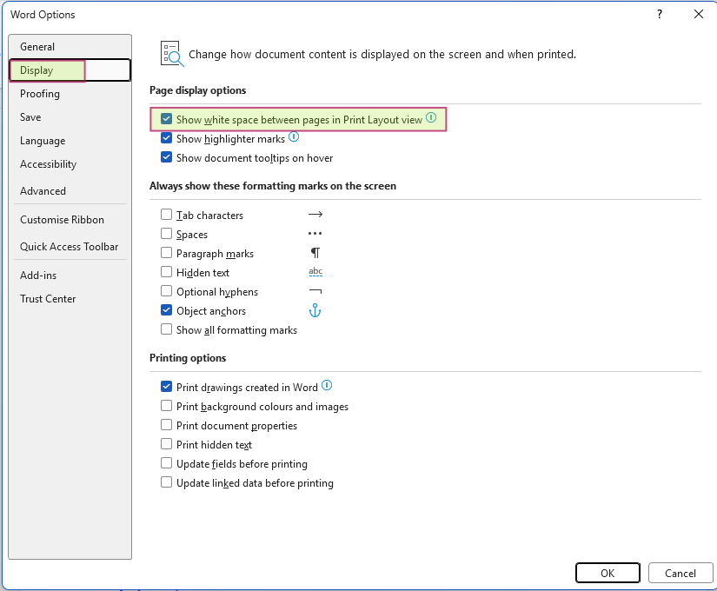
Task: Click the Spaces dots symbol
Action: tap(315, 234)
